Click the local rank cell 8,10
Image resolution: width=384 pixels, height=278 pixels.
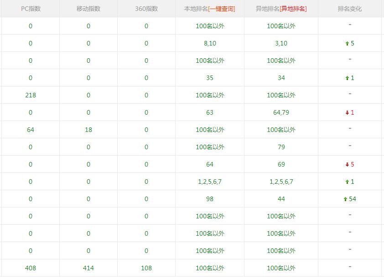coord(210,44)
